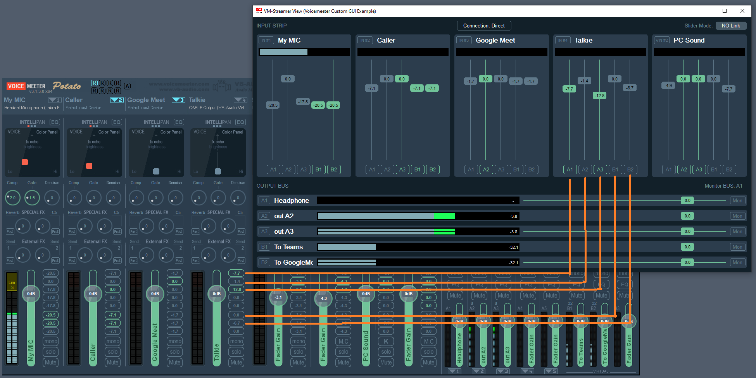Click Talkie 0dB fader knob in Potato

[217, 294]
